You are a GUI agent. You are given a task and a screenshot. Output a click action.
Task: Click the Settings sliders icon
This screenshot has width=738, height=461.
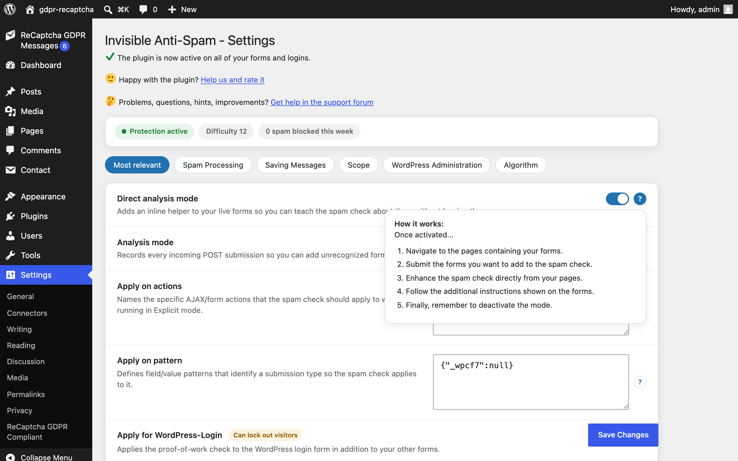coord(10,275)
